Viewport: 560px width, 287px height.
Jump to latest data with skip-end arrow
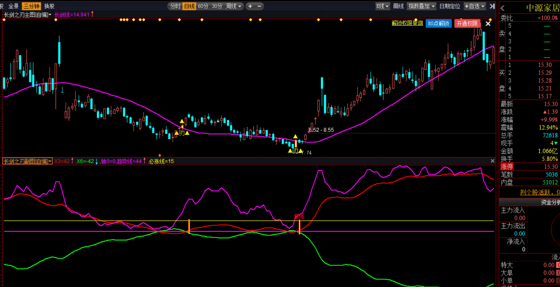click(x=492, y=6)
